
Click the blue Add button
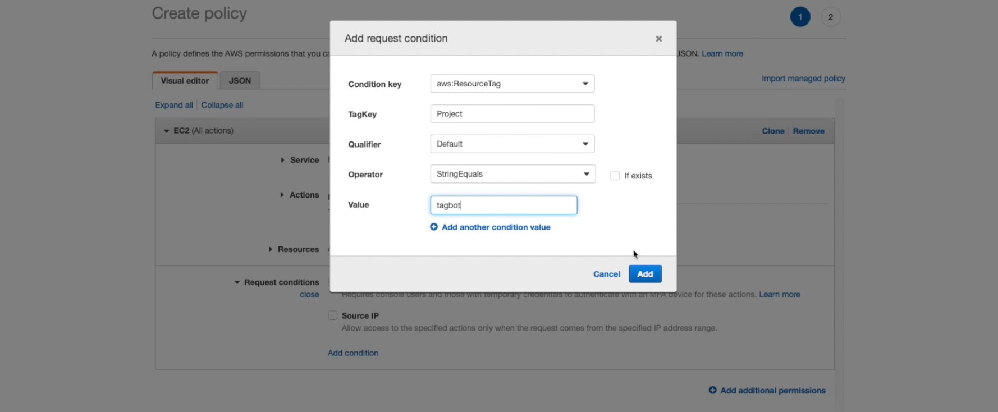coord(645,274)
